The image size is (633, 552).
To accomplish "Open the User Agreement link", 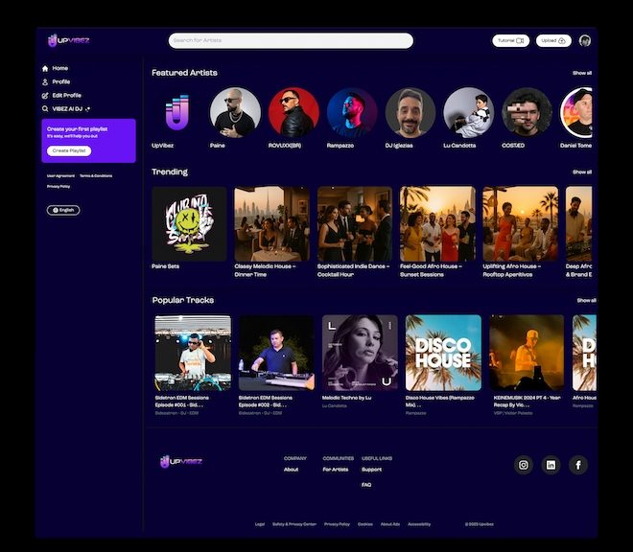I will 60,176.
